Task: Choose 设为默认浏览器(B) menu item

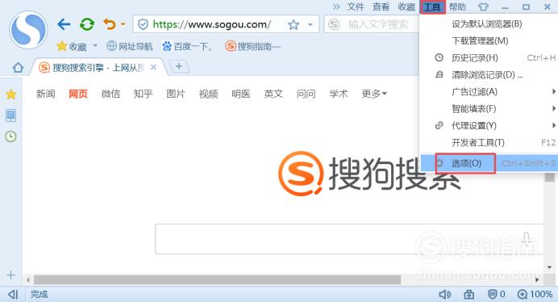Action: coord(489,24)
